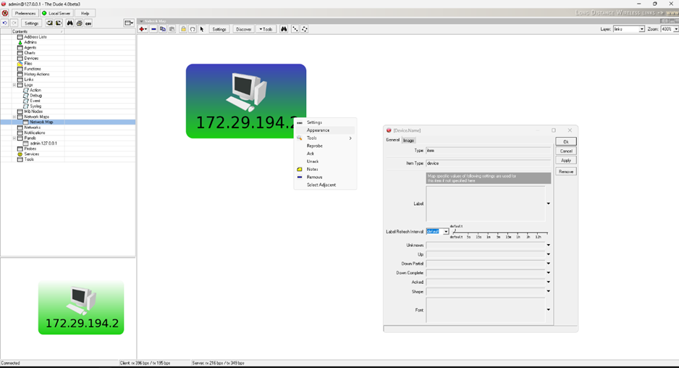Open the Down Partial dropdown arrow
This screenshot has width=679, height=368.
pyautogui.click(x=548, y=264)
